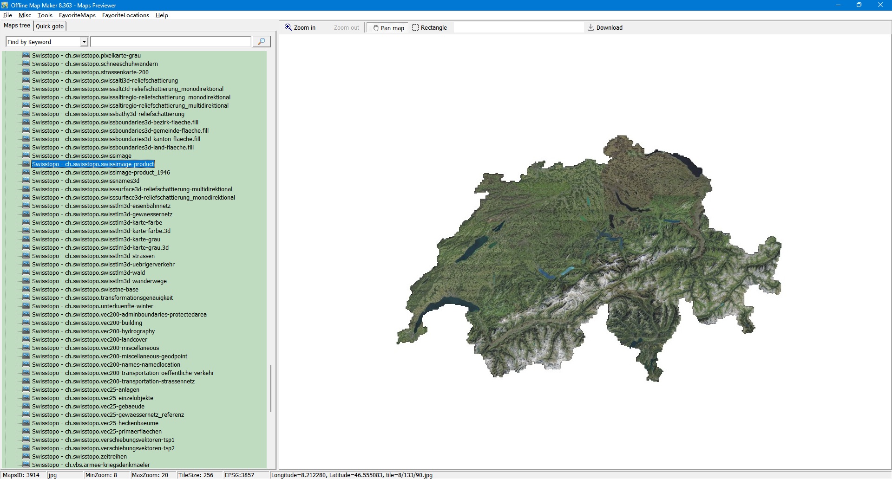Open the FavoriteMaps menu

77,15
